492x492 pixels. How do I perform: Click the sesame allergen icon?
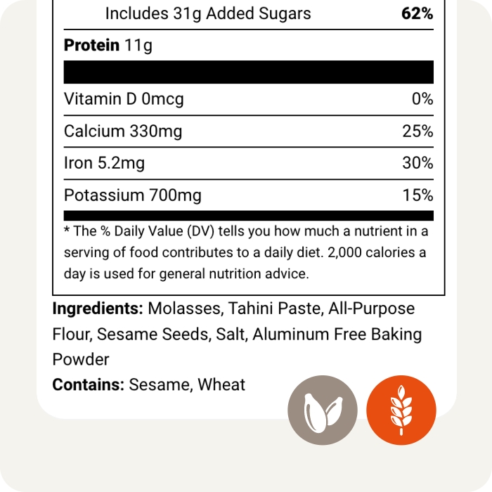coord(323,410)
